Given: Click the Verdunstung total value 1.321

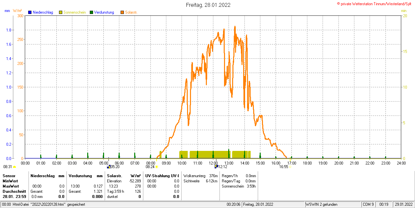Looking at the screenshot, I should click(98, 191).
